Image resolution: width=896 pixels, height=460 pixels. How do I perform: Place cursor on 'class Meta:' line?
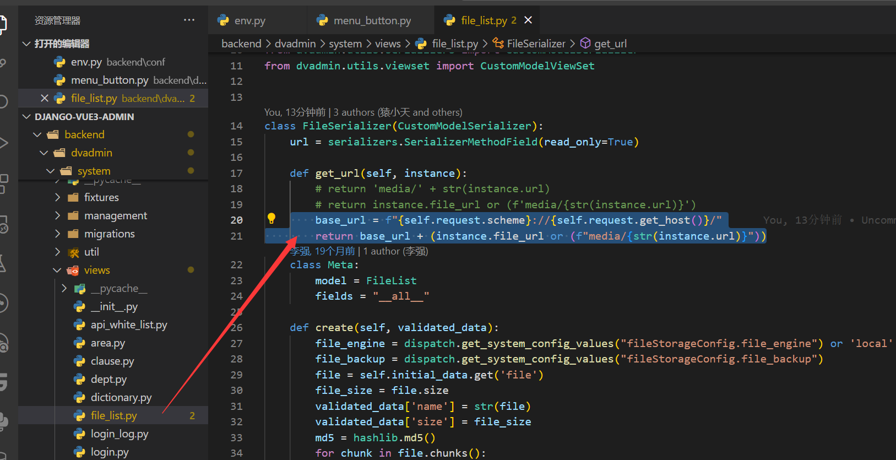pyautogui.click(x=324, y=265)
